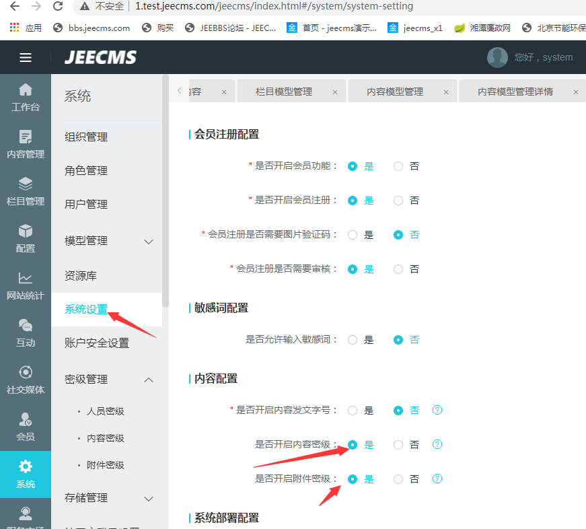Open 用户管理 in system menu

86,204
